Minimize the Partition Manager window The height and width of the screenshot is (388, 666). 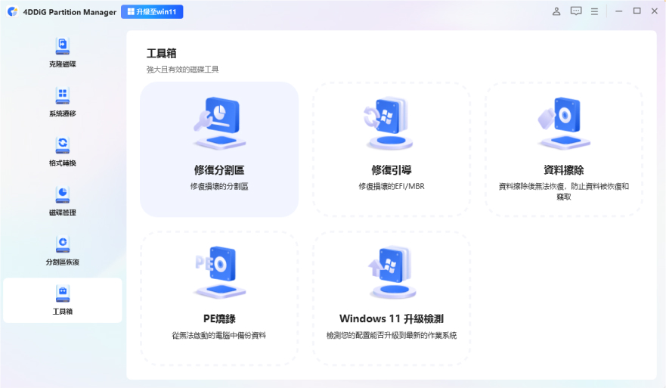tap(619, 11)
